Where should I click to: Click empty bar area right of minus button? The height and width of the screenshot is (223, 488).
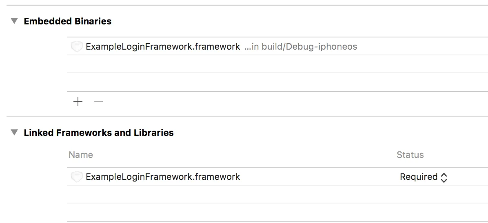click(x=286, y=101)
